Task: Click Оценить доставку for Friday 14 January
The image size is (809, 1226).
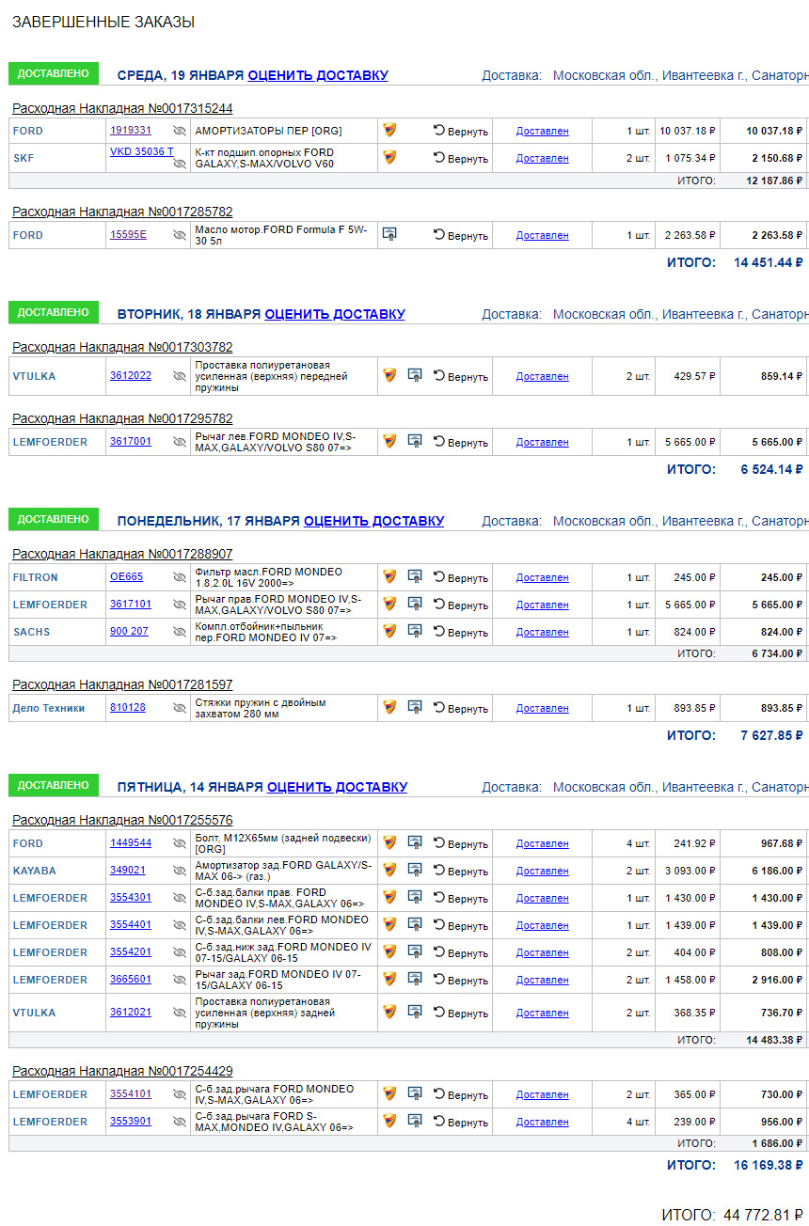Action: coord(337,787)
